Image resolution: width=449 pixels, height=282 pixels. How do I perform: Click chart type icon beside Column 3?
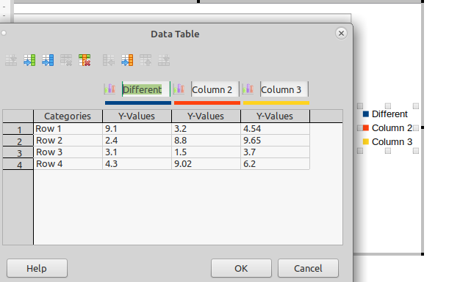[x=248, y=89]
